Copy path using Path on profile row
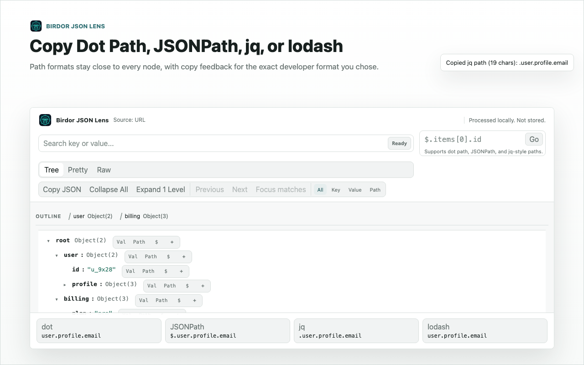The width and height of the screenshot is (584, 365). pyautogui.click(x=170, y=286)
